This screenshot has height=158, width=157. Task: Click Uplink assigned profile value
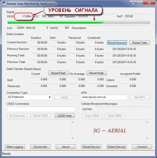tap(128, 79)
